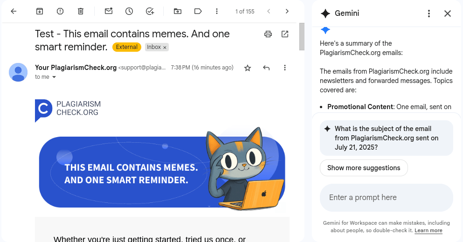Open the Learn more link
The width and height of the screenshot is (463, 242).
point(428,230)
